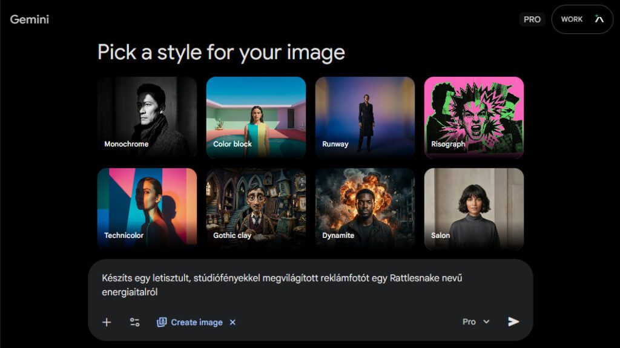Click the image icon in Create image chip

point(162,322)
